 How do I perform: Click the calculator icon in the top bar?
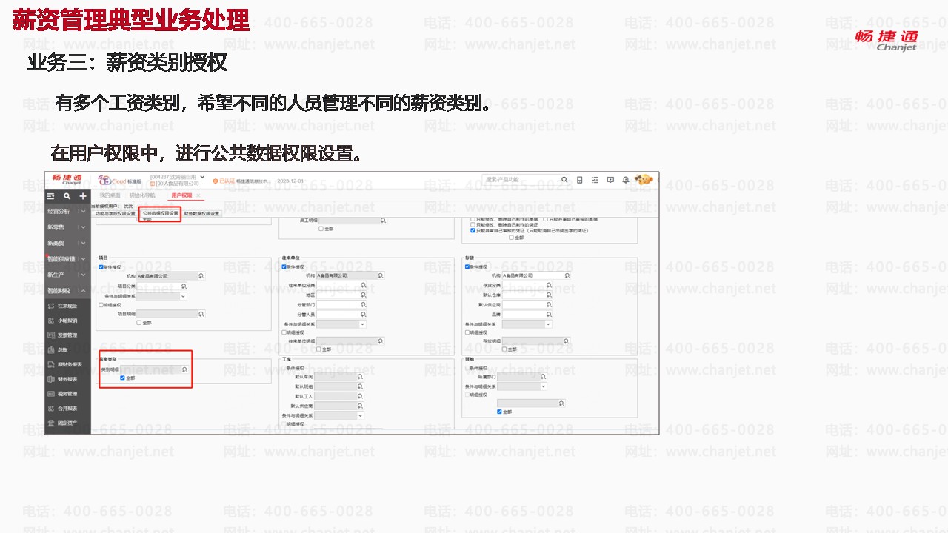click(x=580, y=180)
